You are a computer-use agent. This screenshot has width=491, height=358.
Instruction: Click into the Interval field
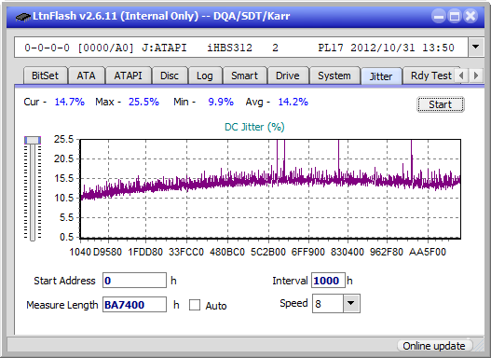328,280
